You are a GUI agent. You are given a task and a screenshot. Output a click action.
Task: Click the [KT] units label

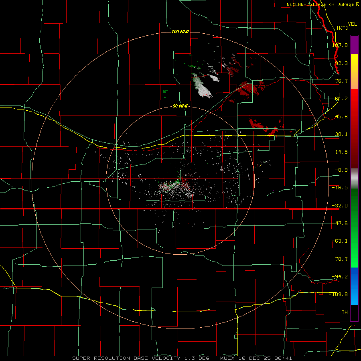point(343,28)
